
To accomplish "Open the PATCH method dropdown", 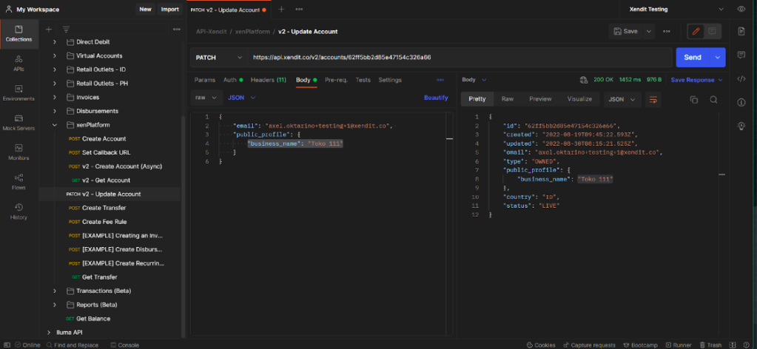I will coord(219,58).
